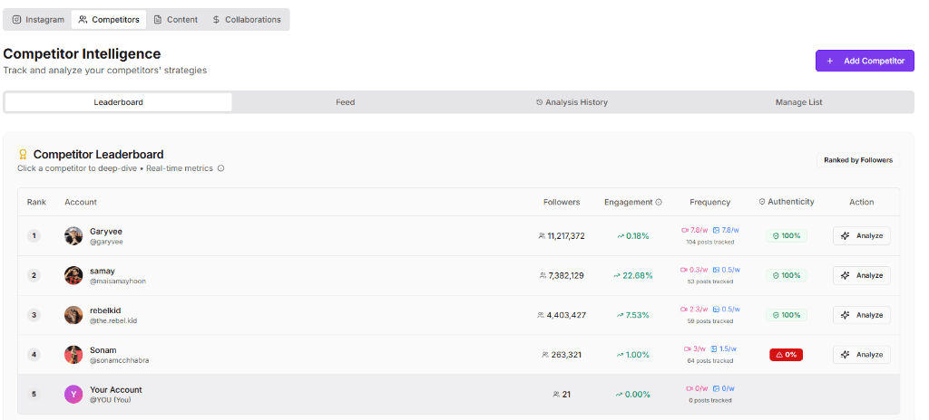This screenshot has width=929, height=420.
Task: Click the Engagement column info icon
Action: (659, 202)
